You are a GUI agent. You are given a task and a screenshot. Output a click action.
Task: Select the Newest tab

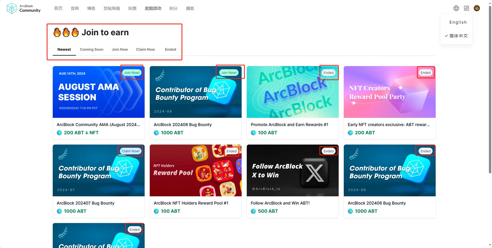pos(64,49)
